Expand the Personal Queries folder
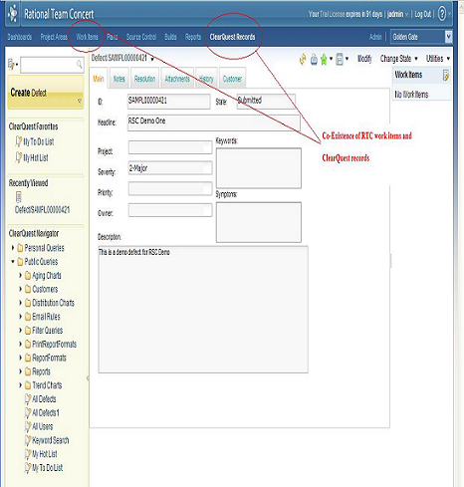 tap(13, 248)
